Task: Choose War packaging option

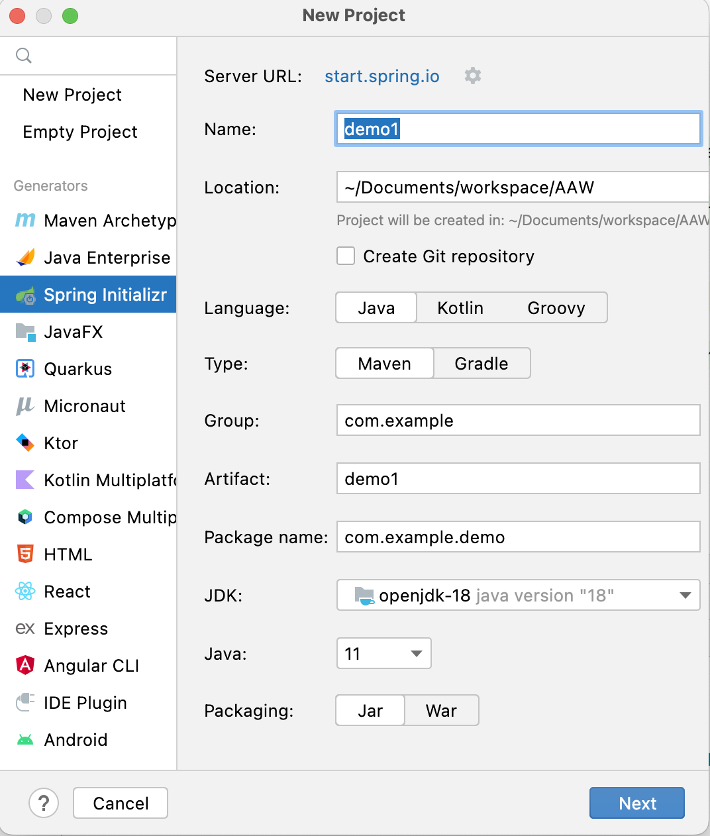Action: click(441, 711)
